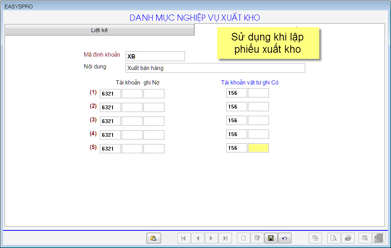Click the Nội dung field with Xuất bán hàng
The image size is (391, 248).
pyautogui.click(x=215, y=68)
